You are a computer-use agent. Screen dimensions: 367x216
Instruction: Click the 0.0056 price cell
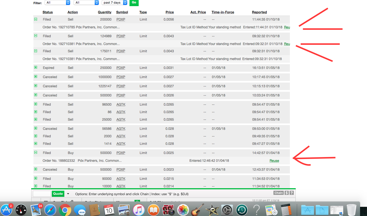169,19
